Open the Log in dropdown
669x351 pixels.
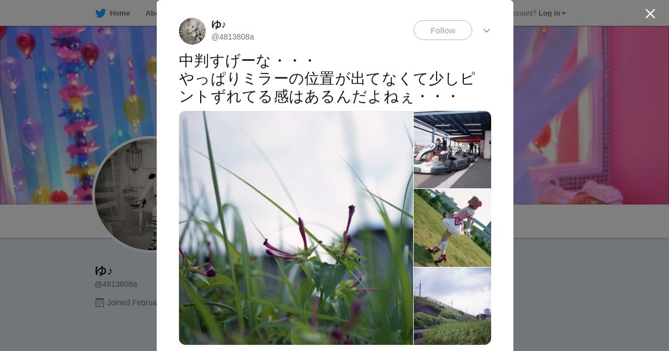pyautogui.click(x=552, y=13)
